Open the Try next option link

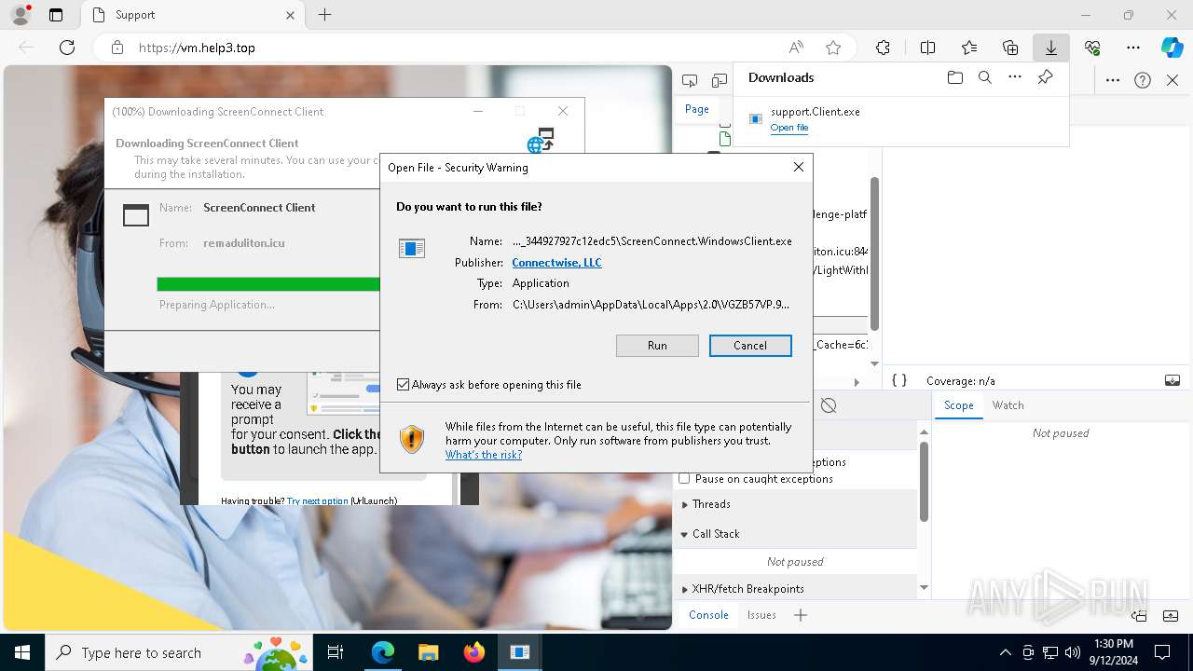(318, 500)
